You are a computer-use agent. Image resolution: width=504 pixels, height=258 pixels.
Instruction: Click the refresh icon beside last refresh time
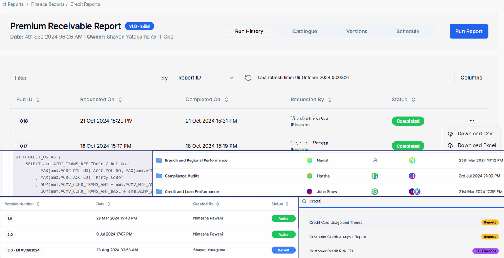tap(248, 78)
